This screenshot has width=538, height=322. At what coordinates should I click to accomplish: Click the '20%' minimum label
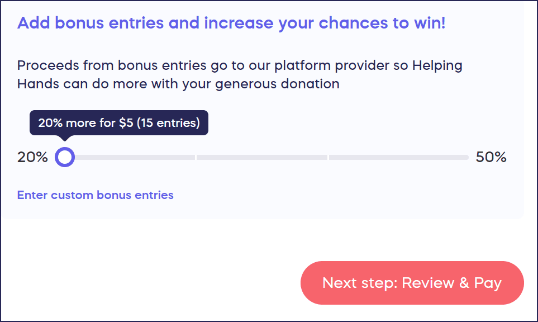coord(31,158)
